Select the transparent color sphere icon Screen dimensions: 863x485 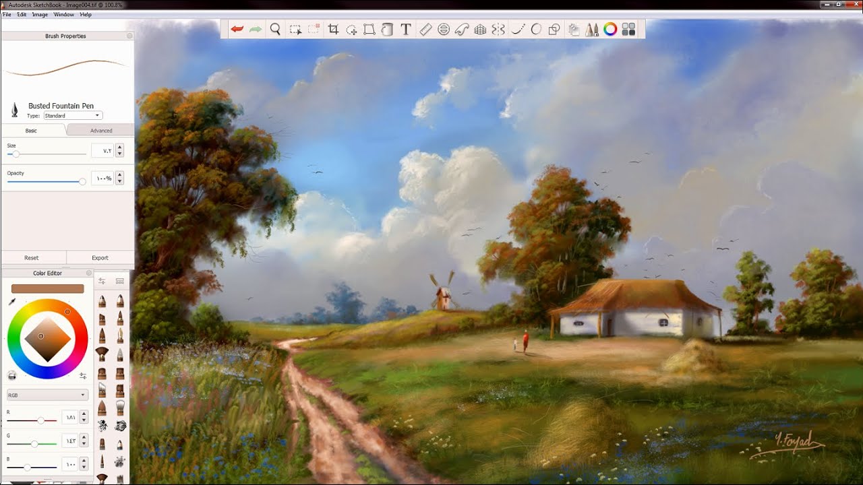click(12, 375)
